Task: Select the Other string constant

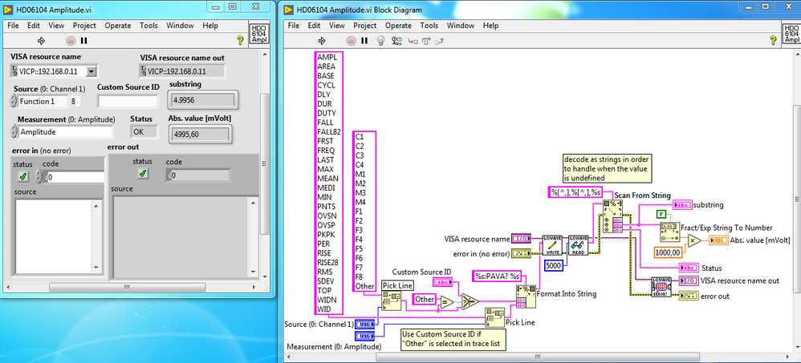Action: click(425, 299)
